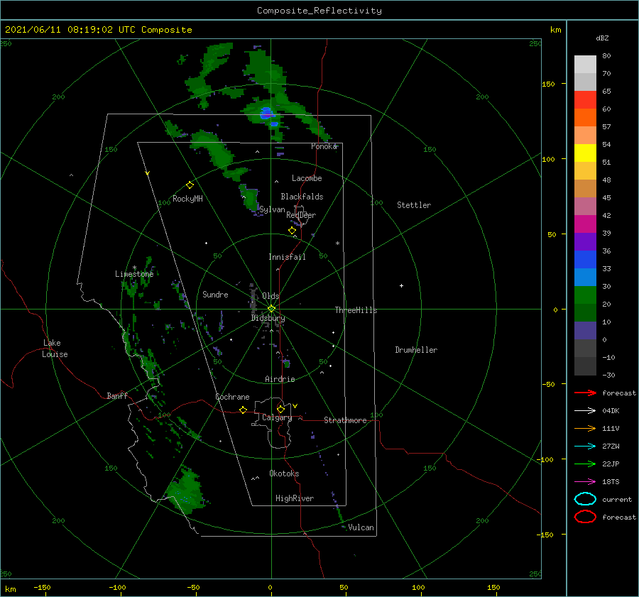Click the yellow diamond marker beside RockyMH

click(x=190, y=185)
